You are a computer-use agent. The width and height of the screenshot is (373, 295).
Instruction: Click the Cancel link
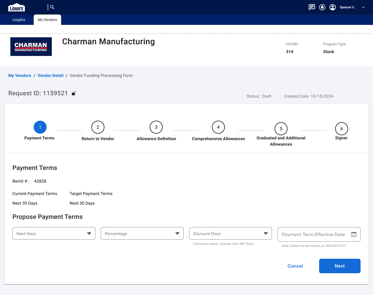click(x=295, y=266)
